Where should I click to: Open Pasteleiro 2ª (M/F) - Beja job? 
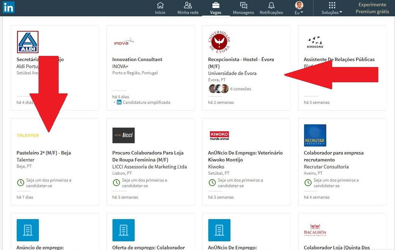(x=44, y=153)
